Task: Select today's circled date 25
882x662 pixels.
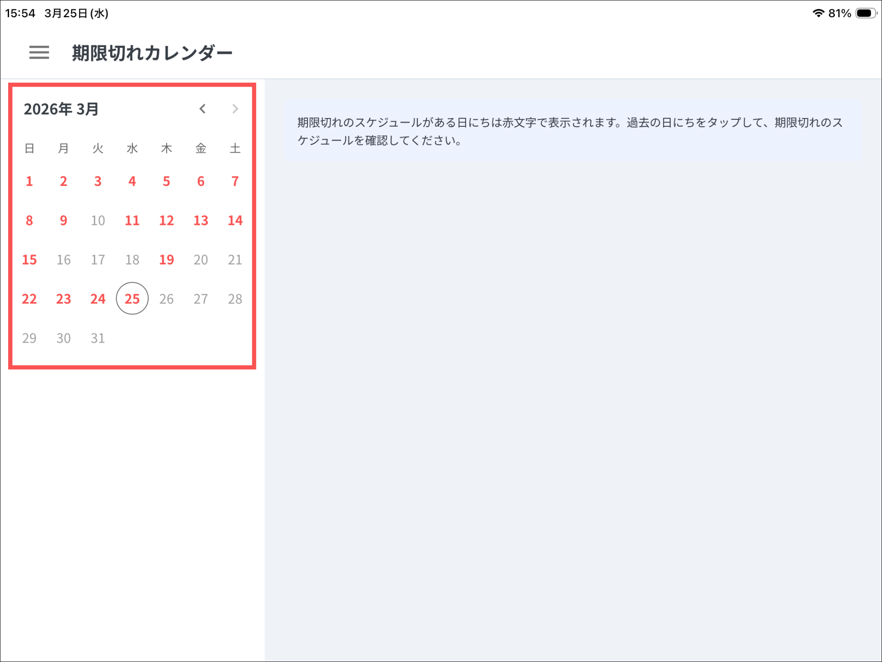Action: (x=132, y=299)
